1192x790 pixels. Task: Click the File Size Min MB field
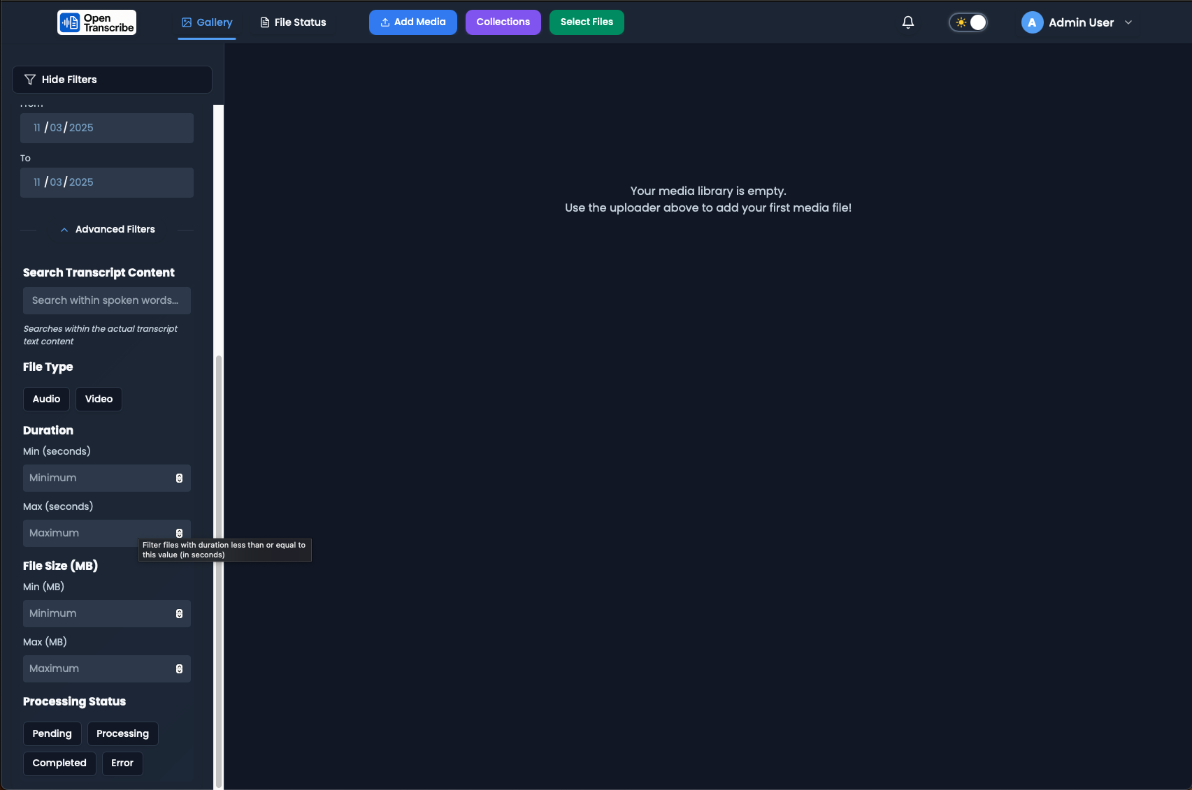click(x=107, y=613)
